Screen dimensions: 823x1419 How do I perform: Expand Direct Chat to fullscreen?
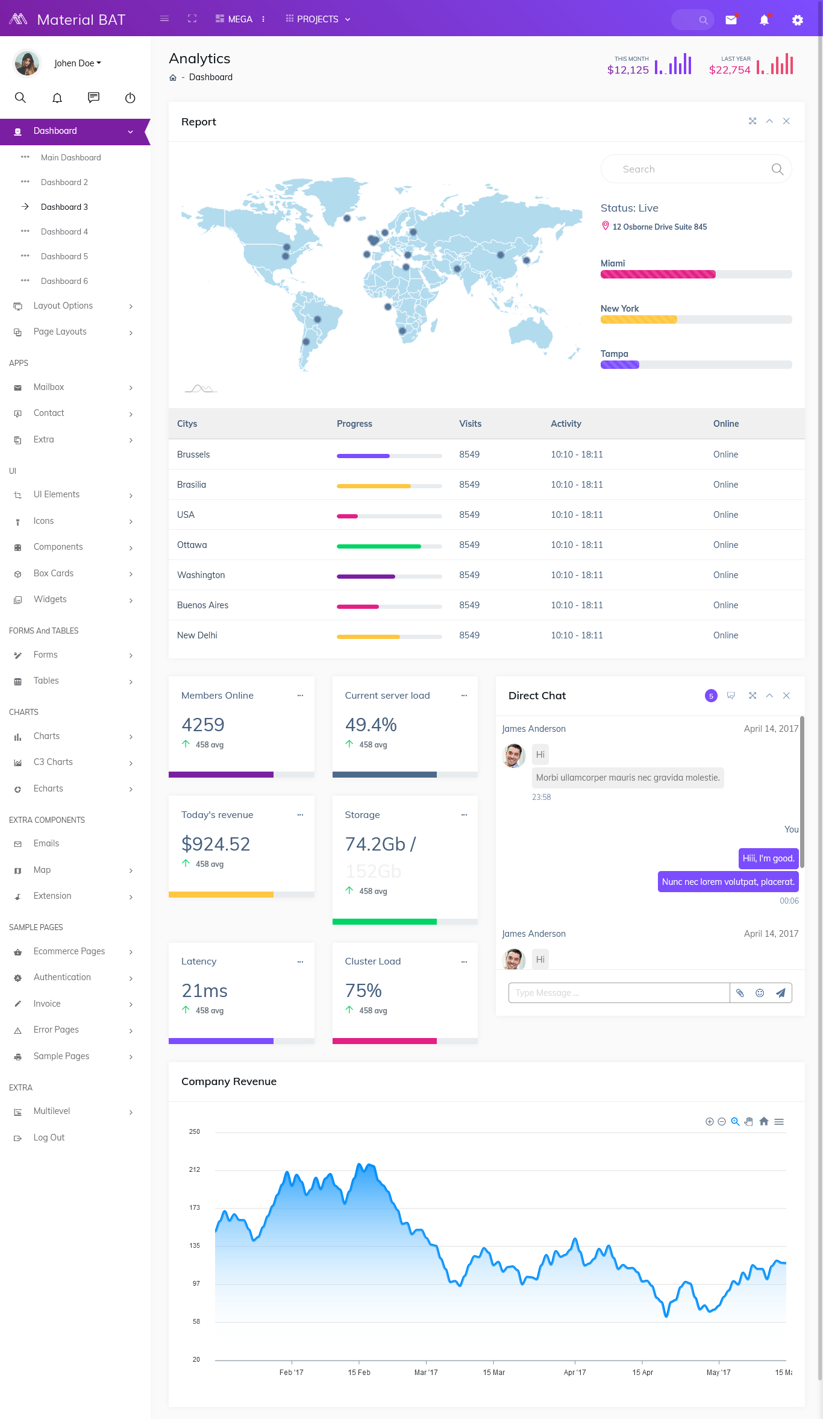point(753,696)
